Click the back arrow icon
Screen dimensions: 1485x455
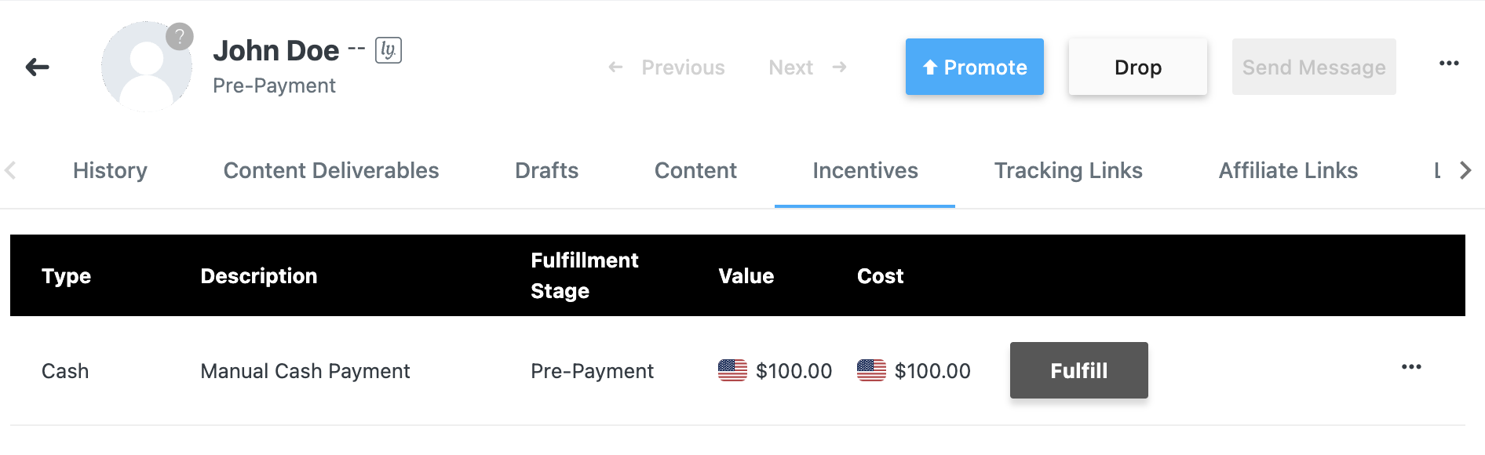tap(37, 67)
